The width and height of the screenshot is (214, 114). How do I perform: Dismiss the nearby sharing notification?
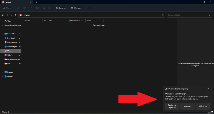[208, 89]
